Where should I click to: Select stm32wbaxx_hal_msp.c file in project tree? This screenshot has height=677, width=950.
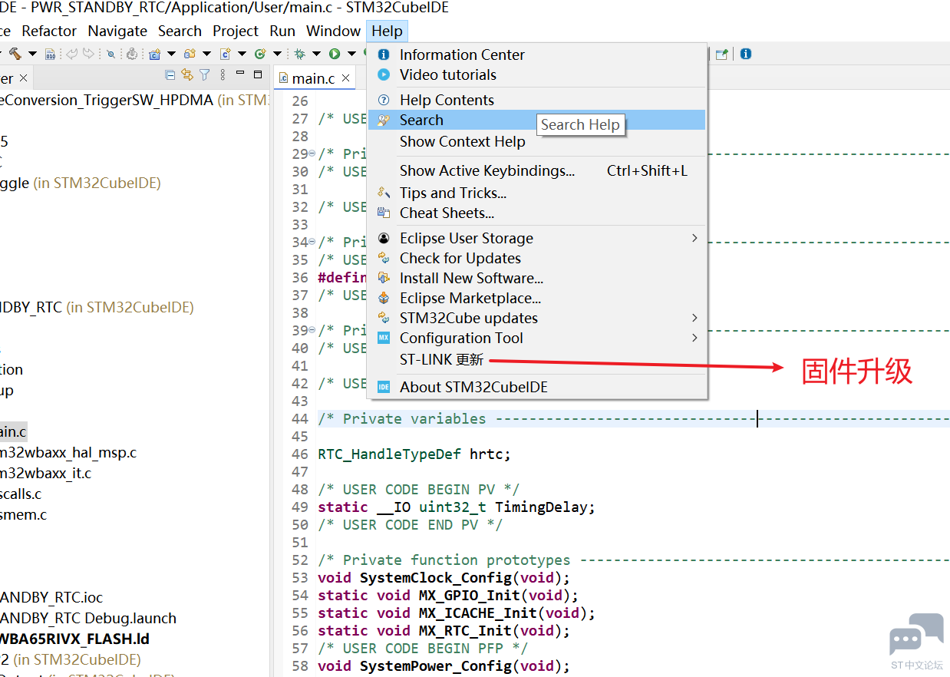coord(68,453)
